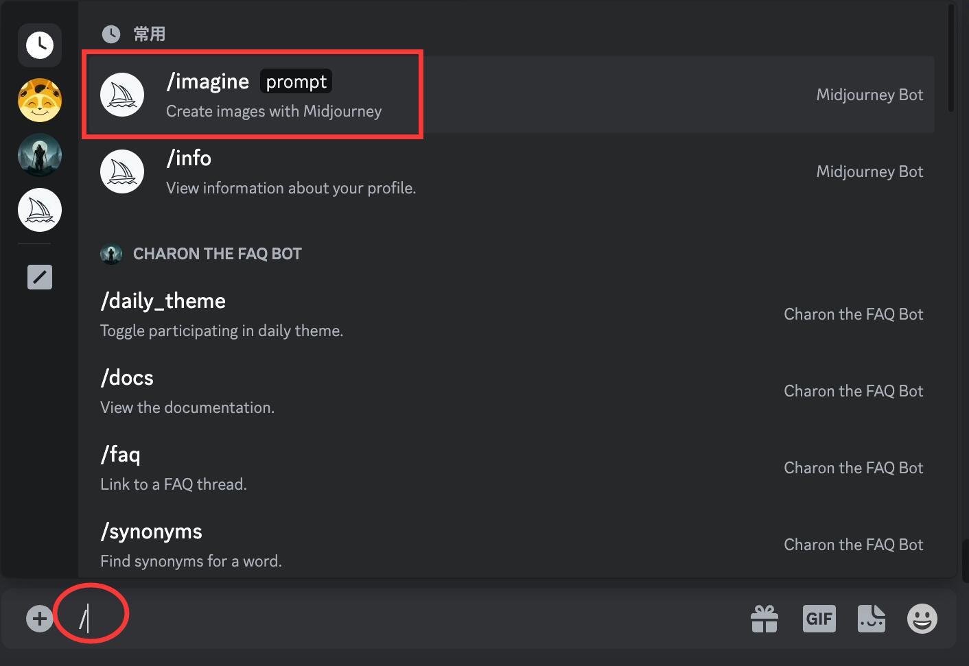
Task: Select the yellow tiger bot avatar in sidebar
Action: [40, 100]
